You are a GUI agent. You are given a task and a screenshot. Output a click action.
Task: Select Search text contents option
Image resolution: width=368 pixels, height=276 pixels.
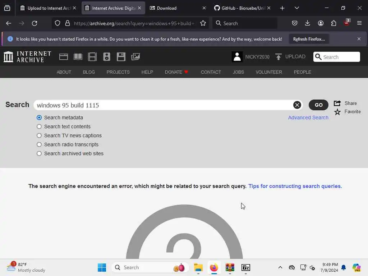39,126
